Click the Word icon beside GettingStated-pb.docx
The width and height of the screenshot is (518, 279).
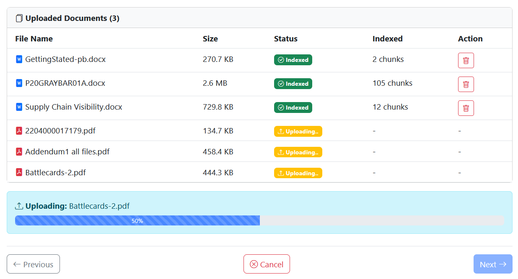[x=19, y=59]
